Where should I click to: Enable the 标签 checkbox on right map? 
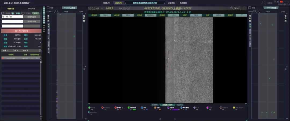click(x=250, y=8)
